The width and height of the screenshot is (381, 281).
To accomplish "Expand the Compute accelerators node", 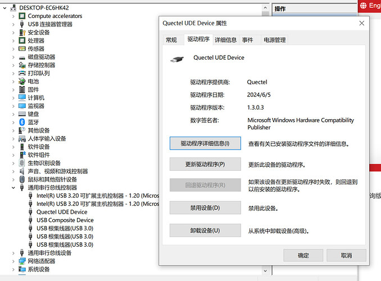I will 13,16.
